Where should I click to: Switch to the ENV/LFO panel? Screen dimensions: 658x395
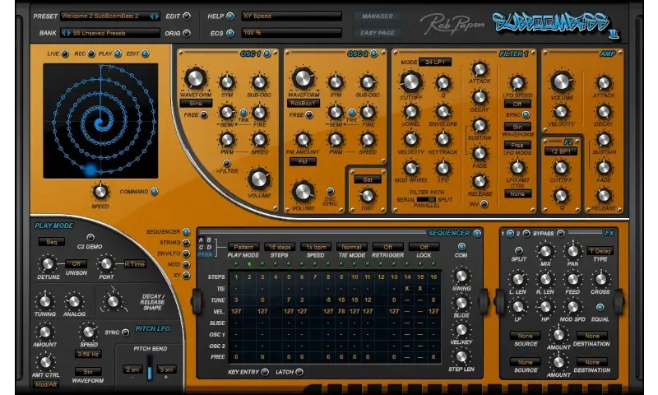pos(187,255)
